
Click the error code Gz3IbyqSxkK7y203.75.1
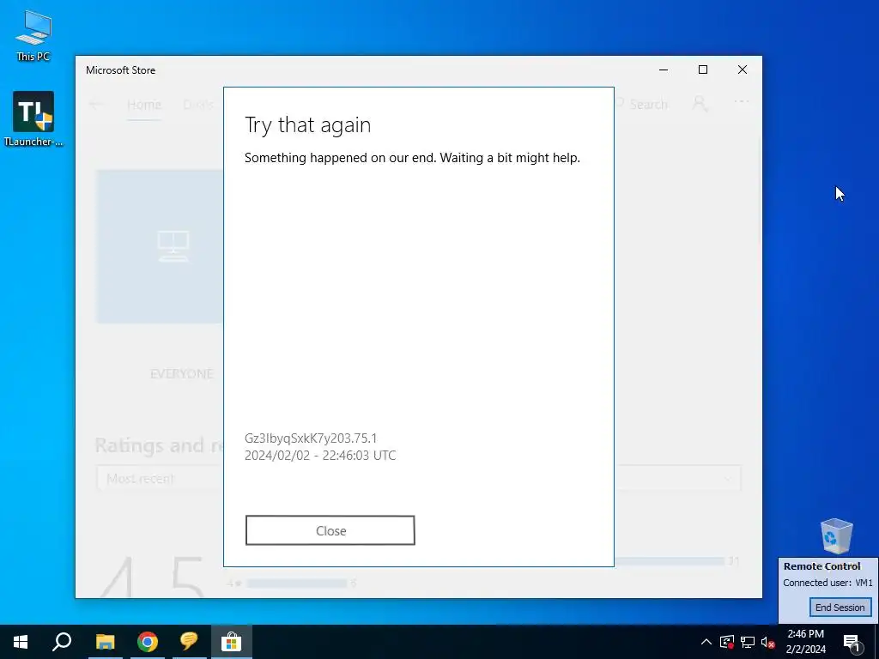pyautogui.click(x=311, y=438)
